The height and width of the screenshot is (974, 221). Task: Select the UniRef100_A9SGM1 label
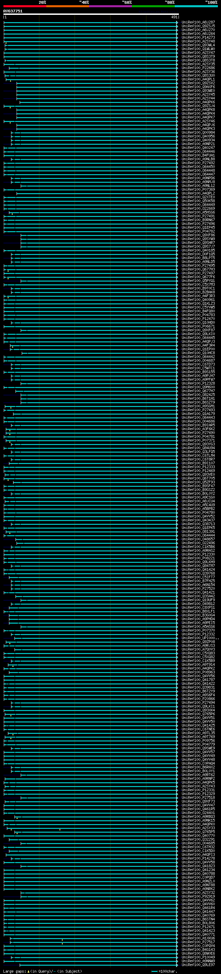(198, 406)
